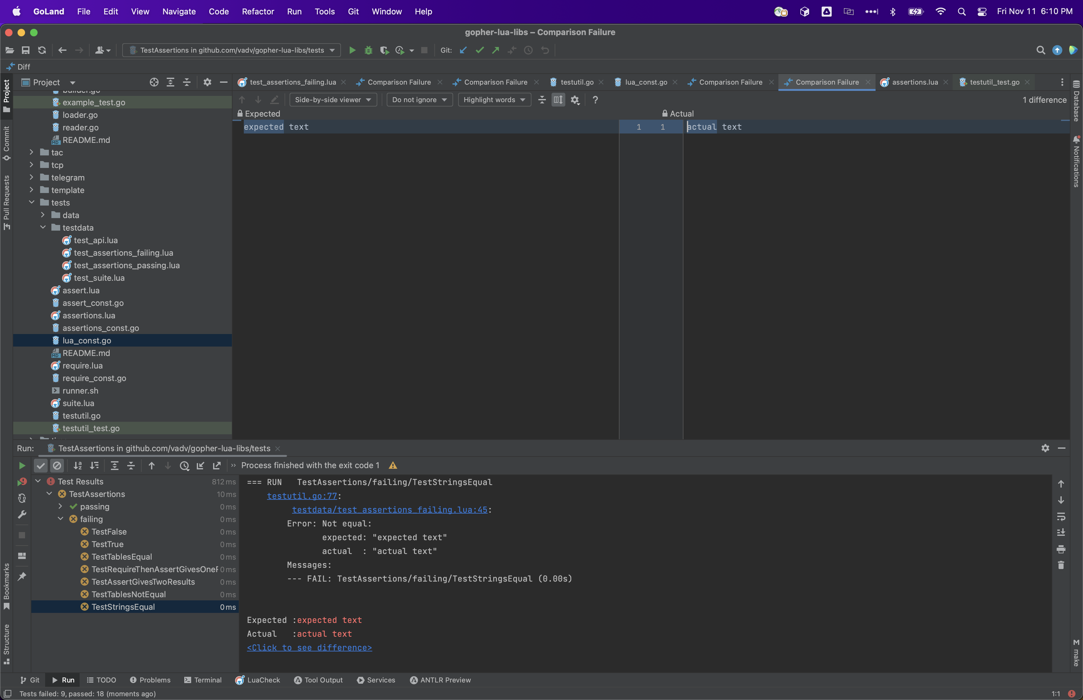Click Git Update Project arrow icon
The width and height of the screenshot is (1083, 700).
click(x=463, y=50)
